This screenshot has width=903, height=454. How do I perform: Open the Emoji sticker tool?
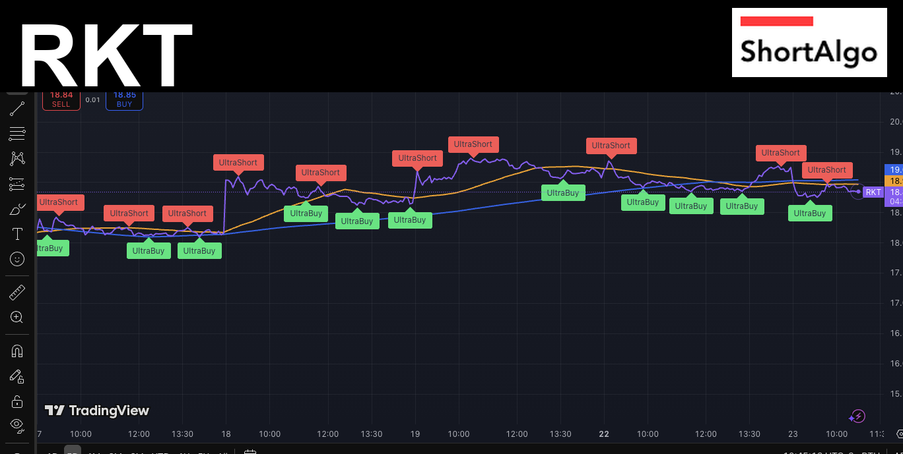pyautogui.click(x=17, y=258)
